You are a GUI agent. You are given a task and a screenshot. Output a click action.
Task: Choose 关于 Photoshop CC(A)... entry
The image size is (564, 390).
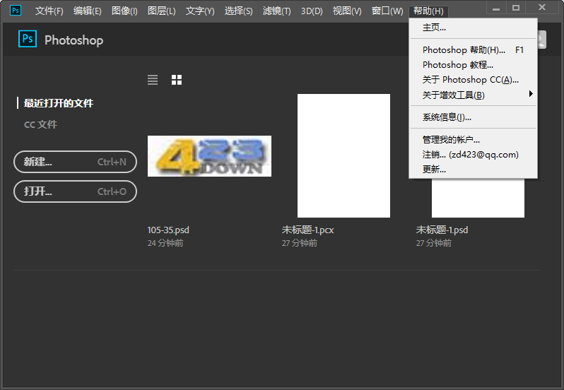coord(473,80)
